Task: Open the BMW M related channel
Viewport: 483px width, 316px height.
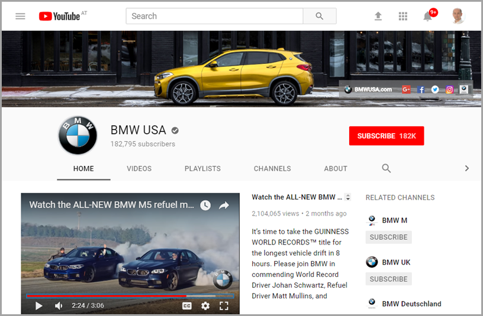Action: click(x=395, y=220)
